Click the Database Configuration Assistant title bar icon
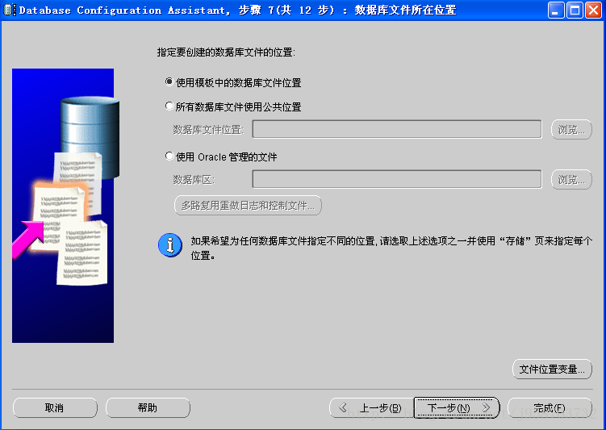 pos(9,10)
